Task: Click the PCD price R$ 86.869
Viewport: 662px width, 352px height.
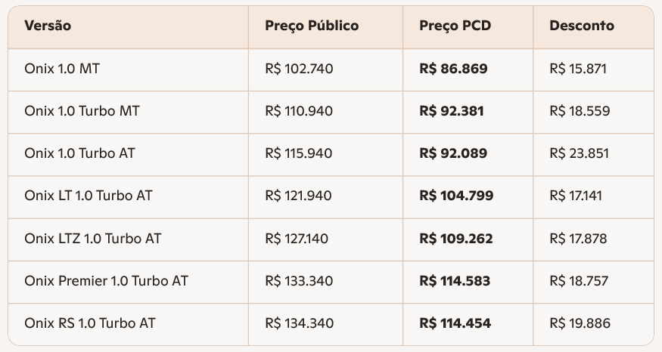Action: 453,69
